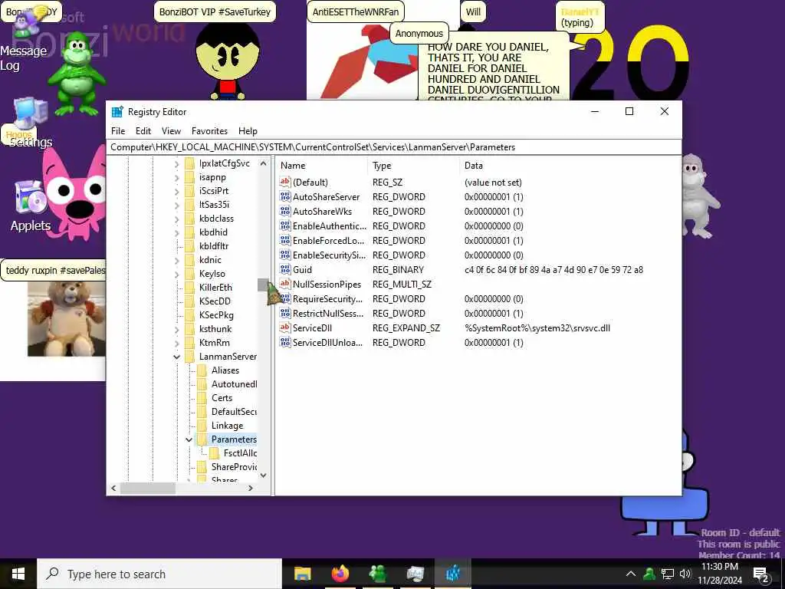Click the AutoShareWks DWORD icon
This screenshot has width=785, height=589.
click(x=285, y=212)
